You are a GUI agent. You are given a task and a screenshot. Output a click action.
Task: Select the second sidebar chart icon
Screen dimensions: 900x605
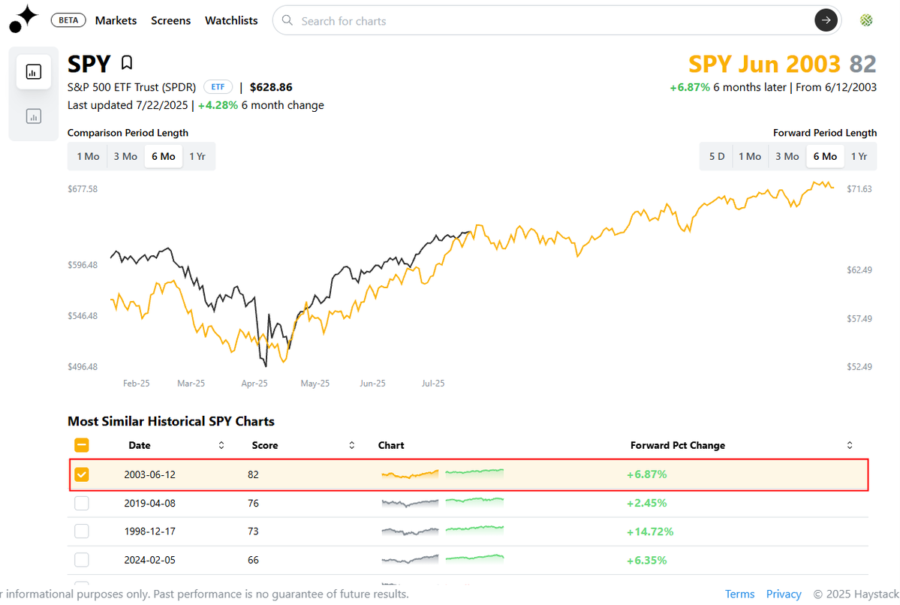pos(33,116)
